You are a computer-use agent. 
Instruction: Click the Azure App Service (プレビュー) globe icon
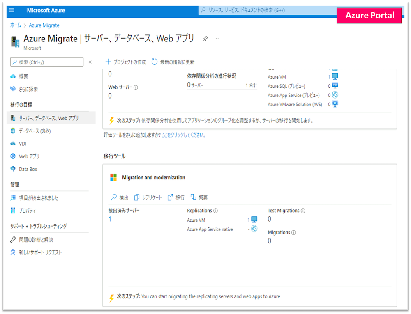click(x=335, y=95)
